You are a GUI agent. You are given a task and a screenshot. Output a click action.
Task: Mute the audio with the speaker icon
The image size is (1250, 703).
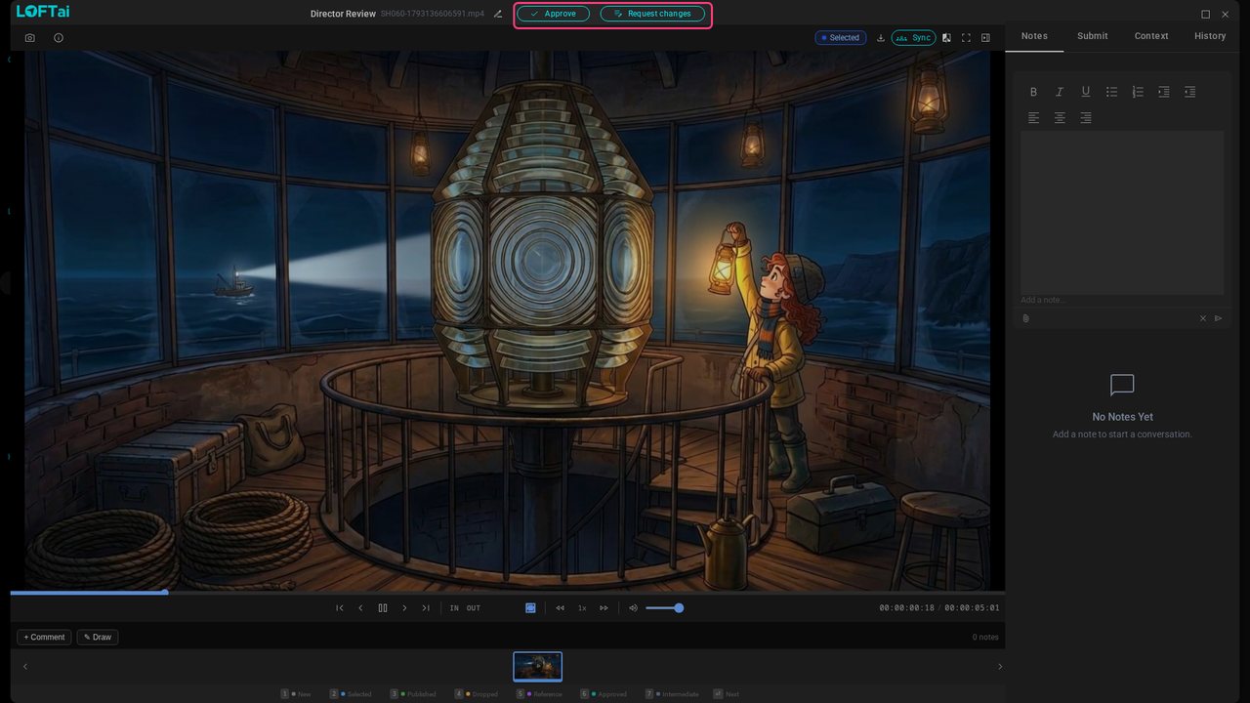coord(633,608)
